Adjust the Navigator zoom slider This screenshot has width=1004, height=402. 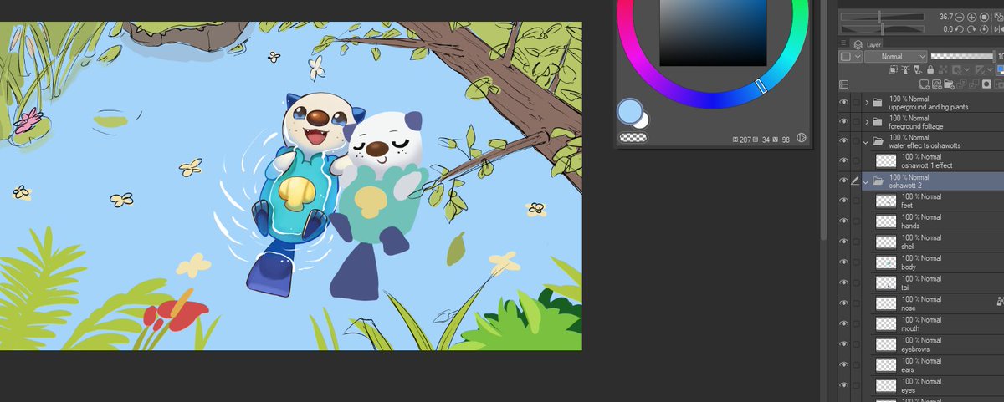[883, 17]
